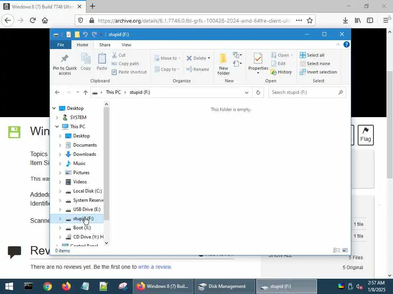Expand address bar history dropdown
This screenshot has height=294, width=393.
[x=247, y=93]
